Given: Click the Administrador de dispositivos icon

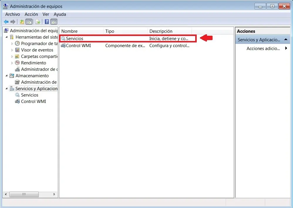Looking at the screenshot, I should tap(17, 69).
